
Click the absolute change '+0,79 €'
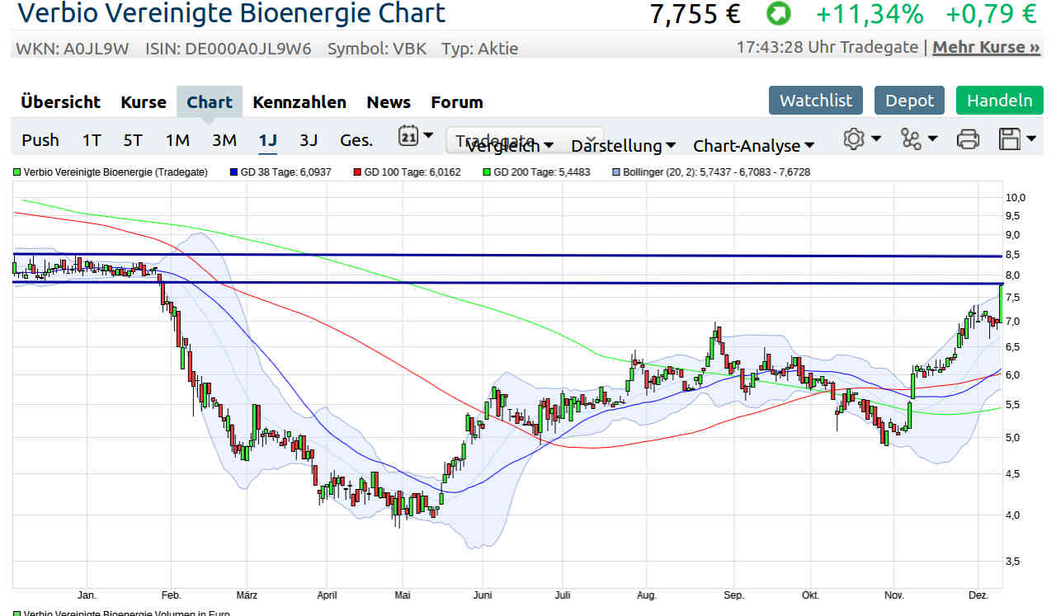[x=991, y=14]
